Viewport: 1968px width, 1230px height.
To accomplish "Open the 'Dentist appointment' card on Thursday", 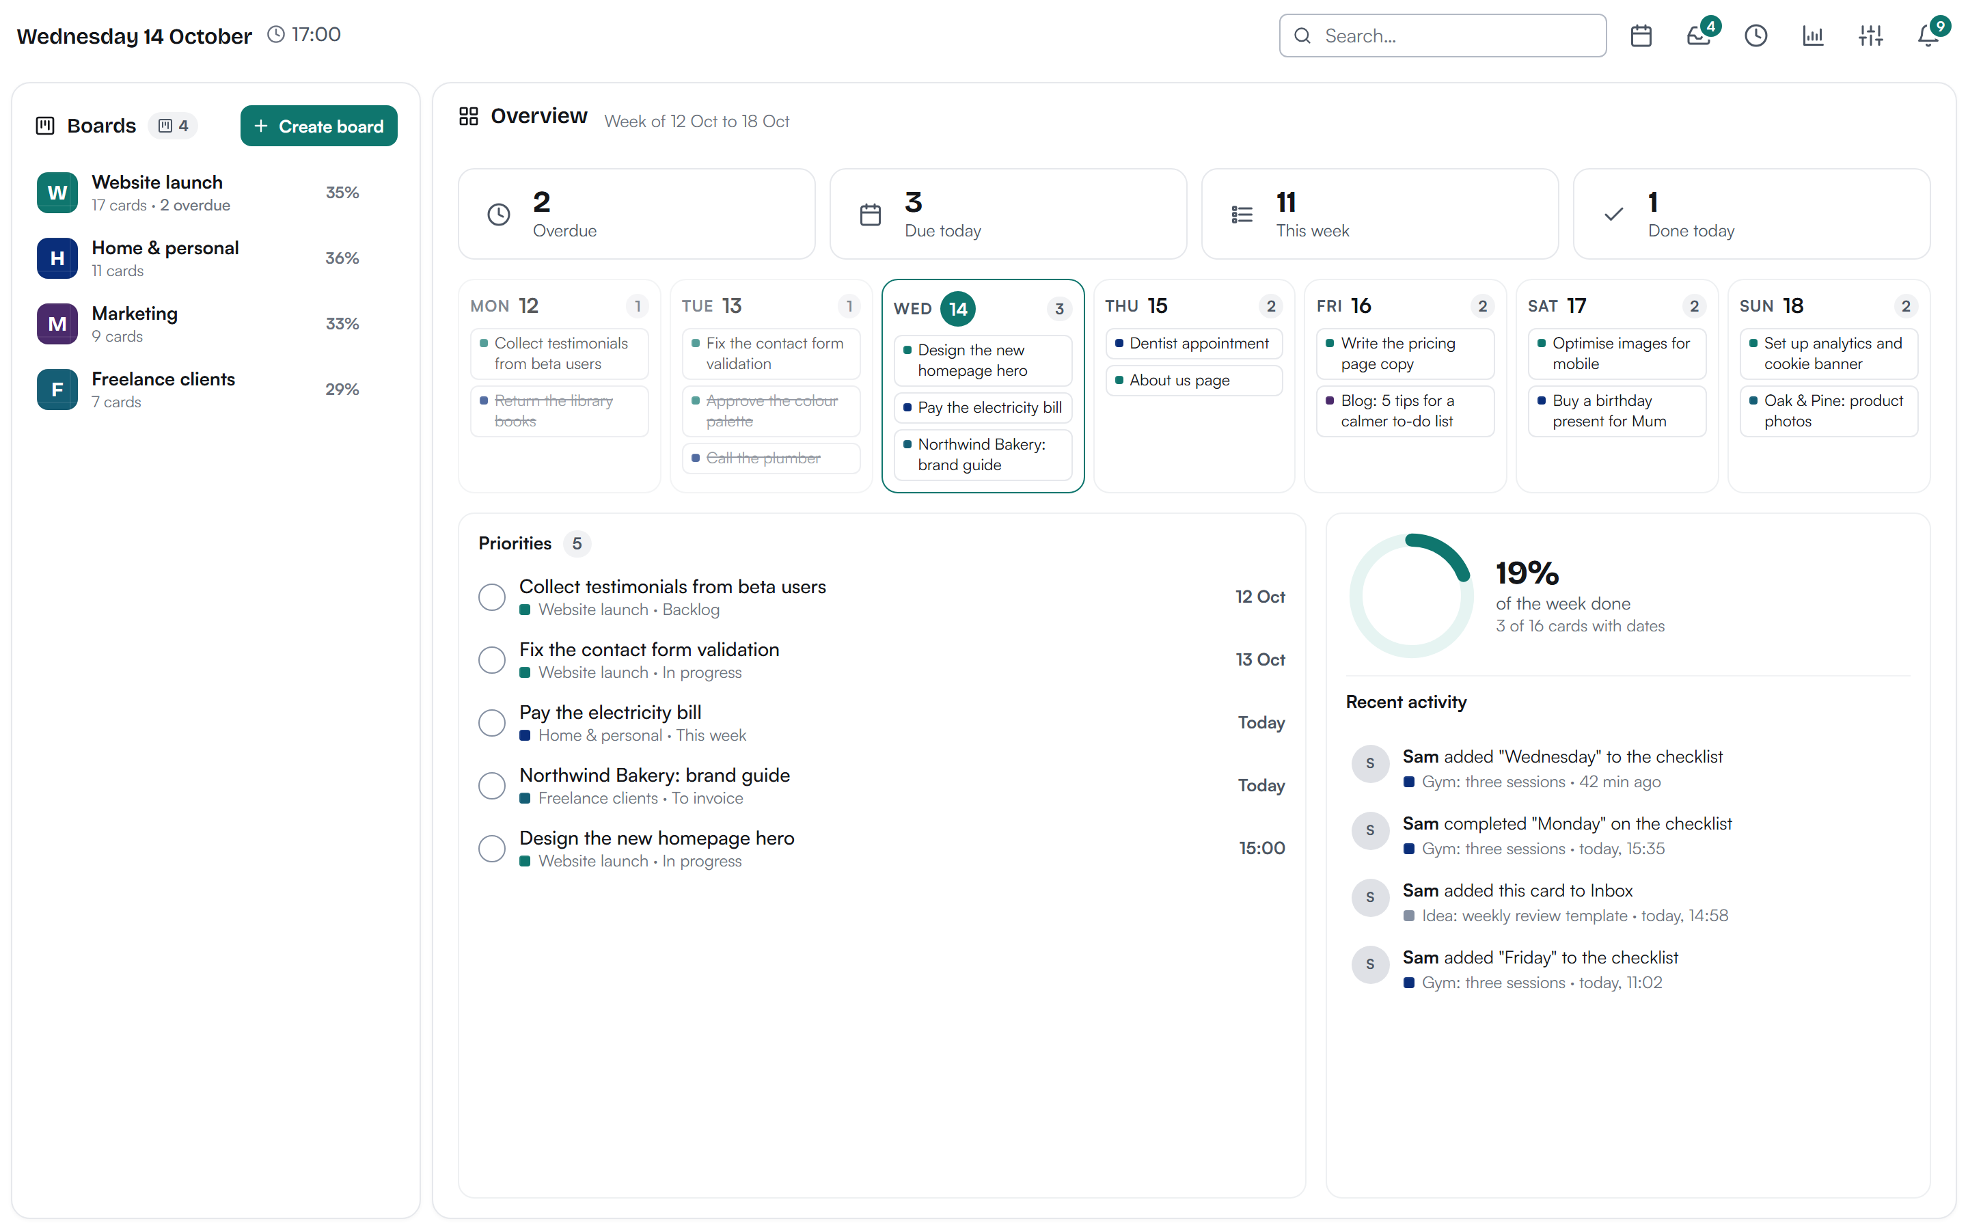I will [1194, 343].
